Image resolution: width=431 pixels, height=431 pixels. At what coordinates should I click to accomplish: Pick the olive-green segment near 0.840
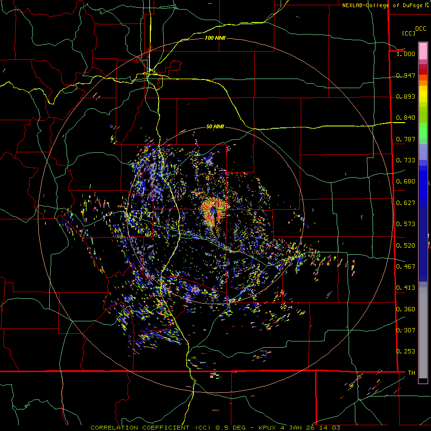[423, 114]
